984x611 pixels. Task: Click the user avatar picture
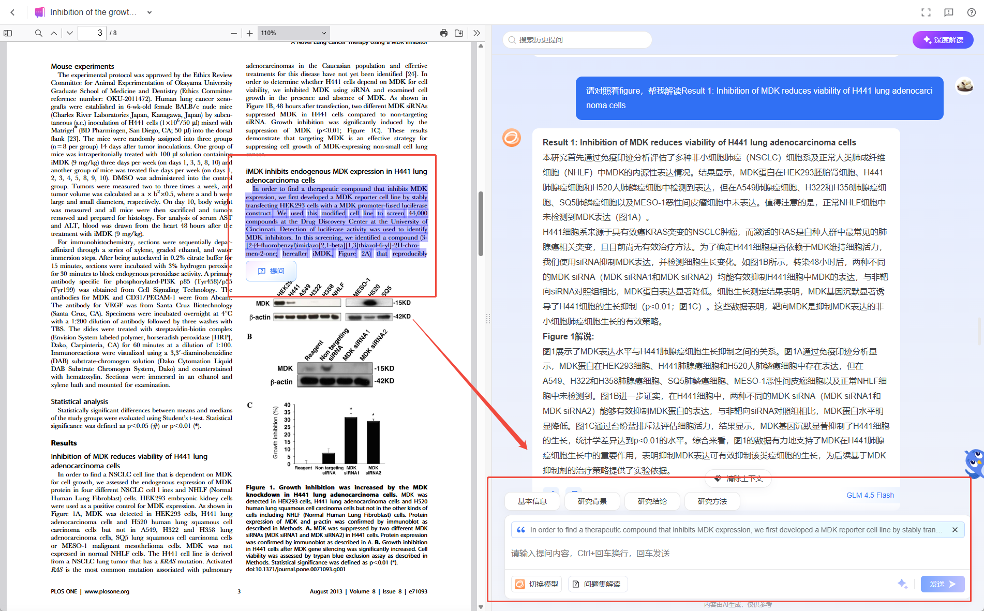point(965,86)
